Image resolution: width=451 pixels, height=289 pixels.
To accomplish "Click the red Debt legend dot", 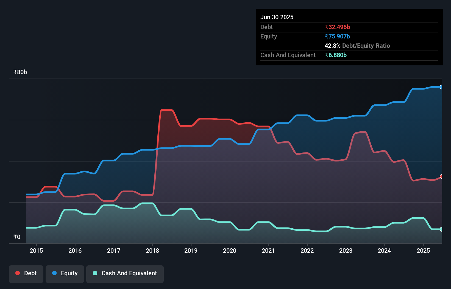I will tap(18, 273).
